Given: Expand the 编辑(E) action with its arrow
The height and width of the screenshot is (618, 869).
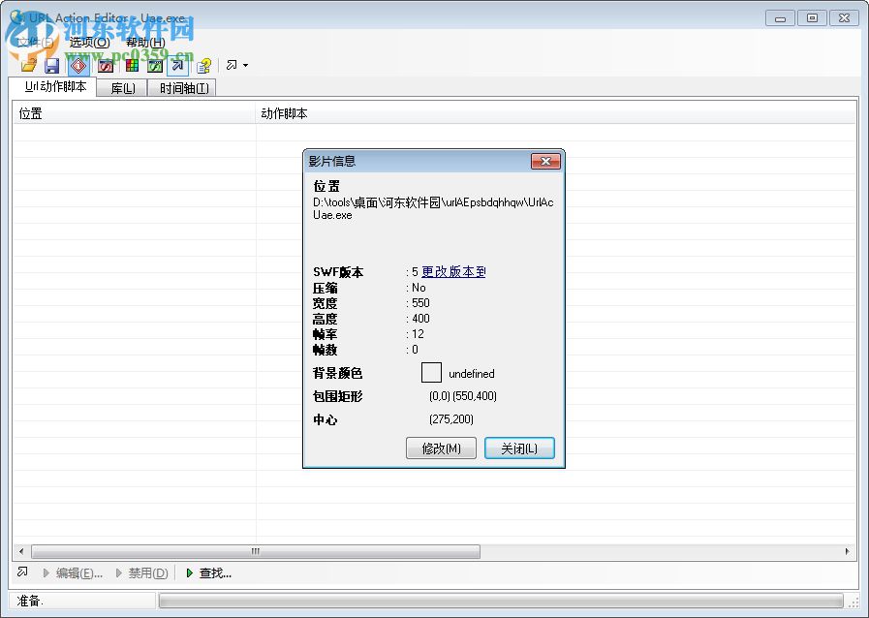Looking at the screenshot, I should pos(46,572).
